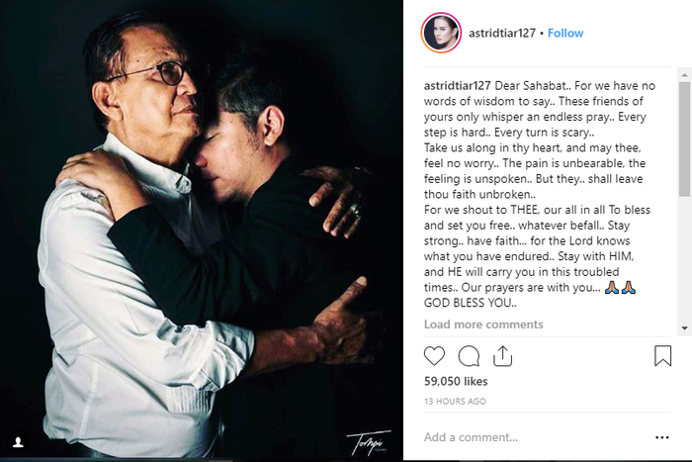This screenshot has height=462, width=692.
Task: Click the main photo of two men hugging
Action: coord(202,230)
